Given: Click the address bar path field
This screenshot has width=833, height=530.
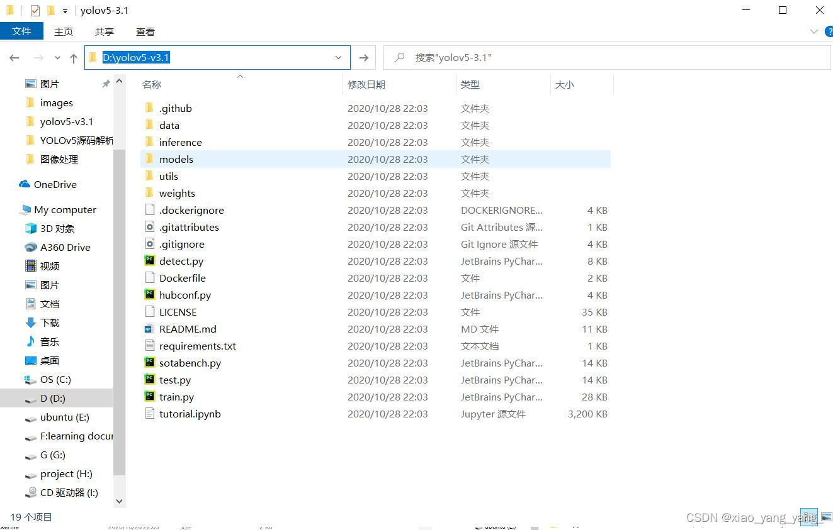Looking at the screenshot, I should [x=217, y=58].
